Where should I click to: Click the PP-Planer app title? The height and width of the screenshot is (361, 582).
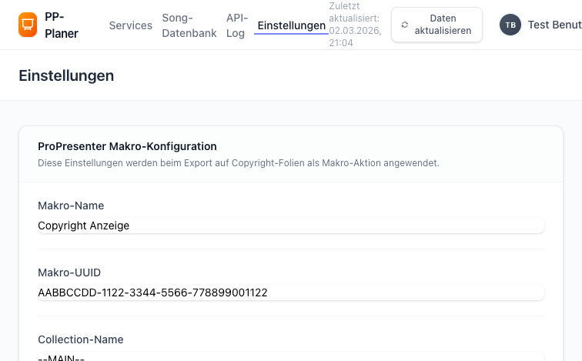coord(62,25)
